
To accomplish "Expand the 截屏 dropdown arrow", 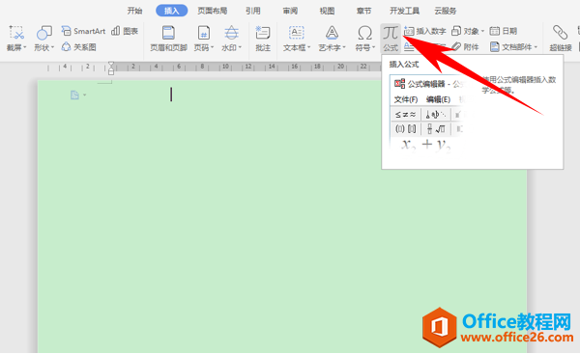I will [25, 47].
